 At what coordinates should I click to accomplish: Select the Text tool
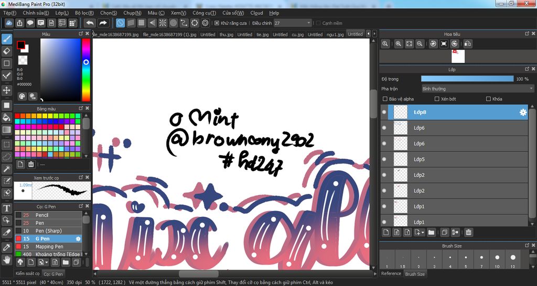tap(6, 208)
